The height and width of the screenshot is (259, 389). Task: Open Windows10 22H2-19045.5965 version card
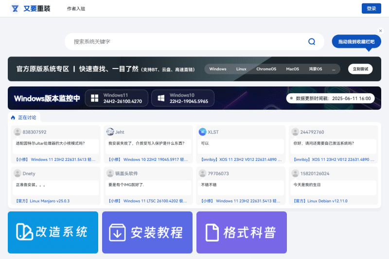click(x=183, y=98)
